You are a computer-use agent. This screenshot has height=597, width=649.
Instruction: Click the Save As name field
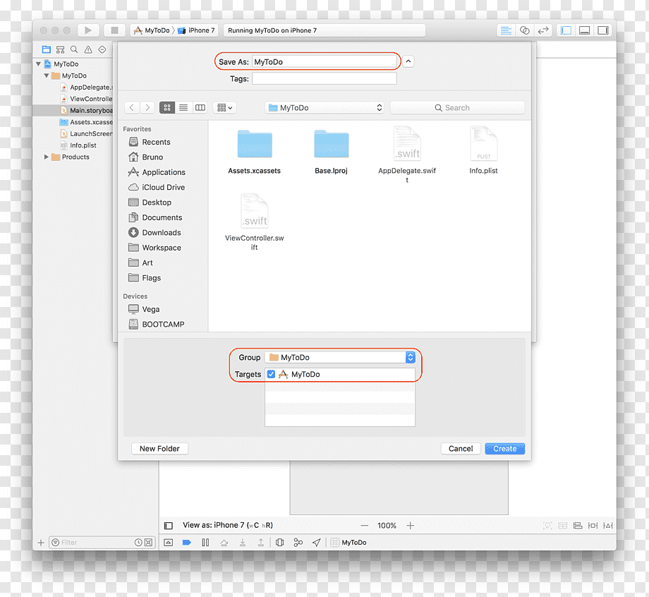click(324, 61)
